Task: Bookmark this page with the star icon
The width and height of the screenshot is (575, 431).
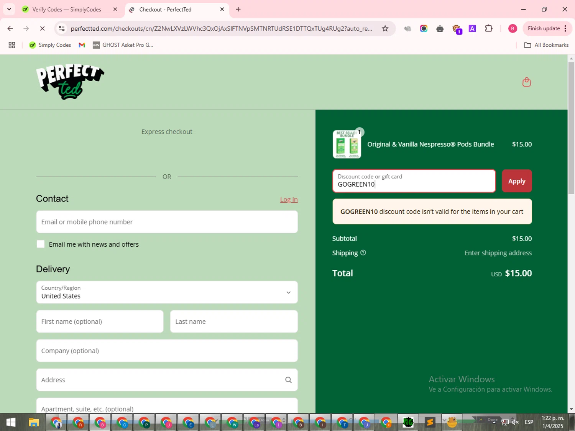Action: pos(385,28)
